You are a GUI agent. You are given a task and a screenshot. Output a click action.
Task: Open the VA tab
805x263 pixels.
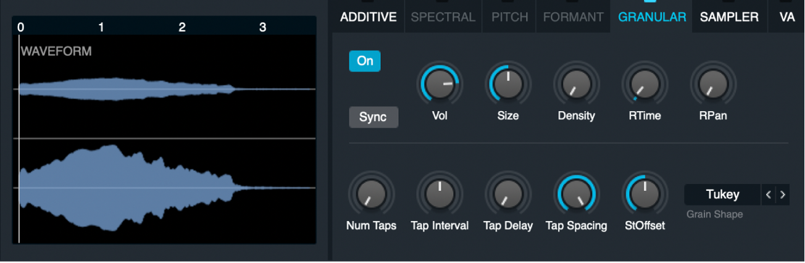[x=786, y=17]
